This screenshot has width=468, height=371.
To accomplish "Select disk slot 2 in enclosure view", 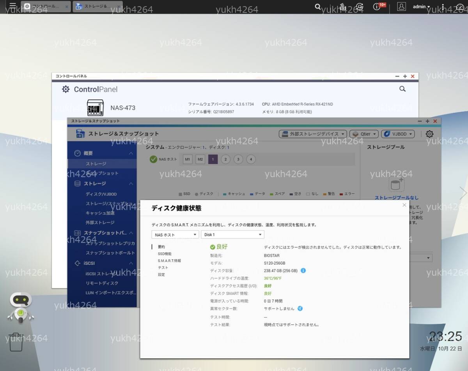I will (x=225, y=159).
